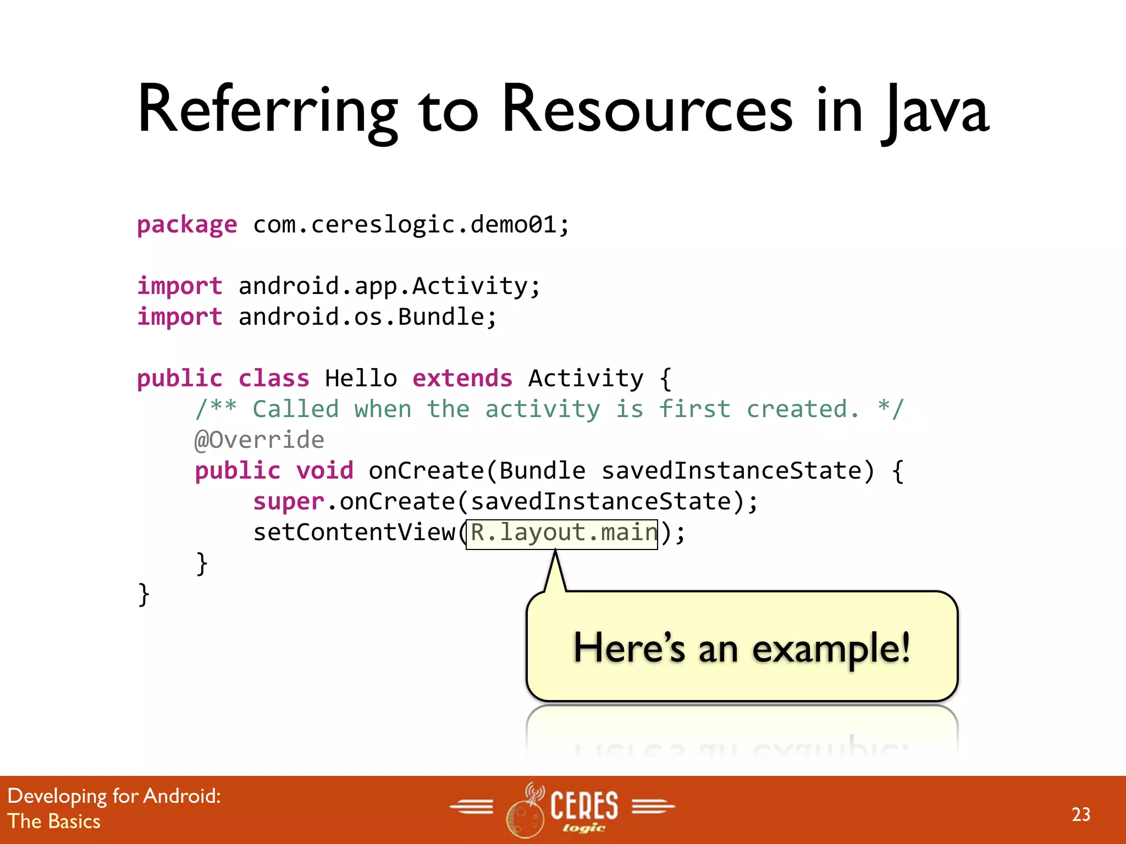
Task: Click the right speed-lines graphic beside logo
Action: (x=653, y=807)
